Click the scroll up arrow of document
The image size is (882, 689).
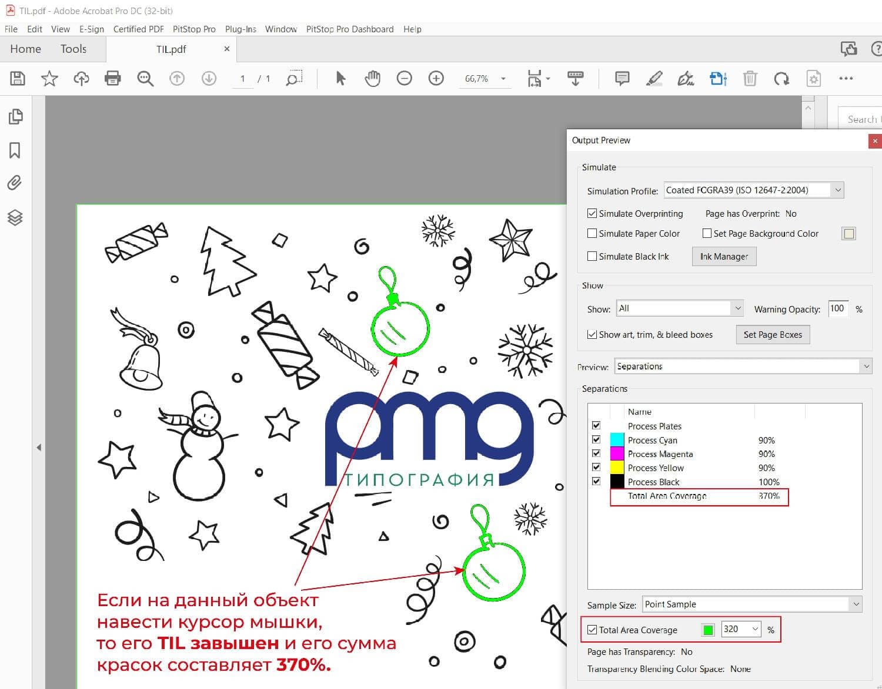coord(808,108)
